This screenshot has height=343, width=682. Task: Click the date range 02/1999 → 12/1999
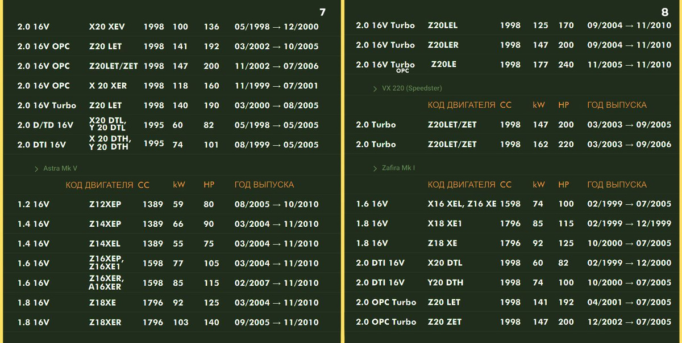tap(629, 224)
